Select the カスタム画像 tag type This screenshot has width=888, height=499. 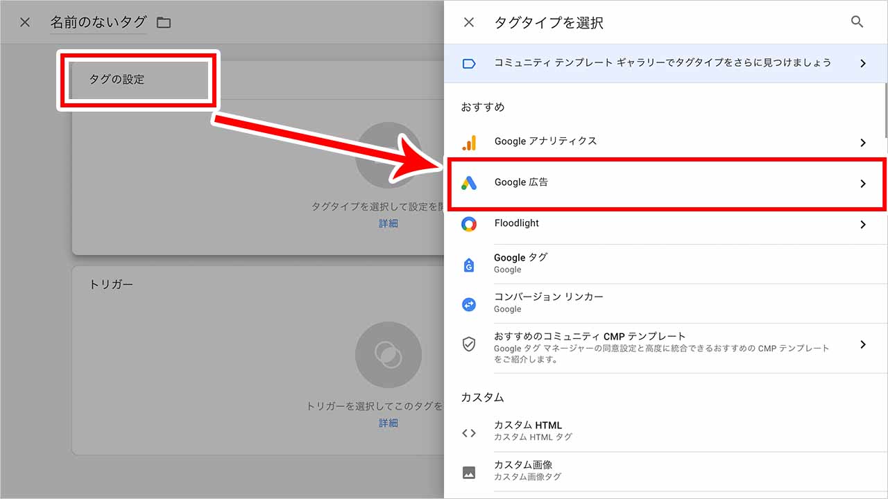click(666, 471)
